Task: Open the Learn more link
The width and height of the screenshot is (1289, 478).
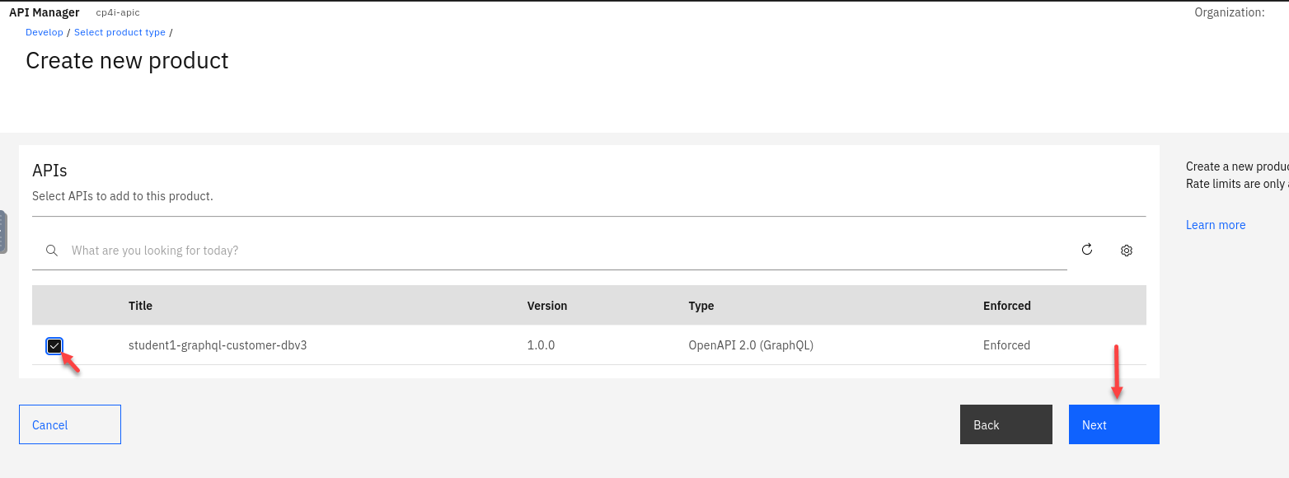Action: tap(1215, 225)
